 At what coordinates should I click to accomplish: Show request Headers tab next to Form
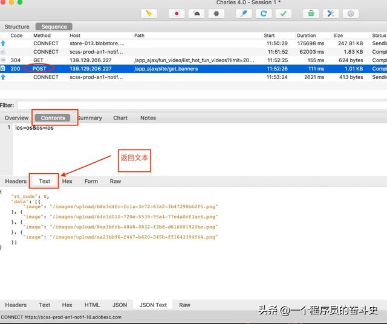[16, 181]
